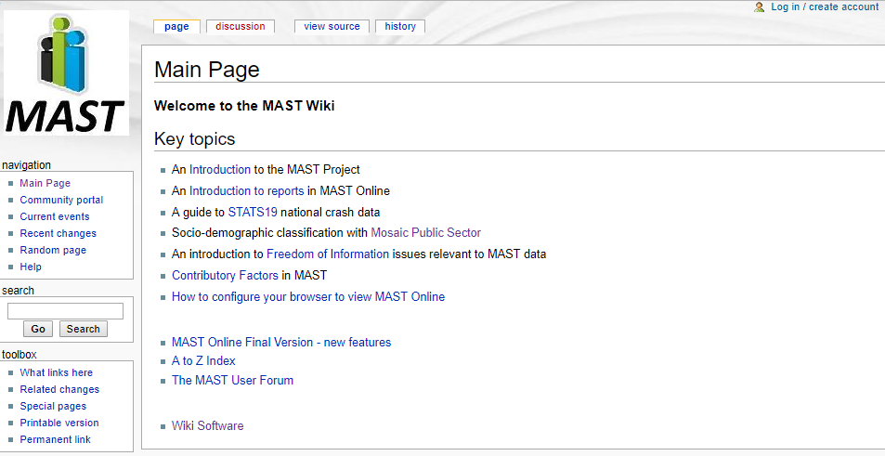Click the Key topics heading

tap(195, 138)
